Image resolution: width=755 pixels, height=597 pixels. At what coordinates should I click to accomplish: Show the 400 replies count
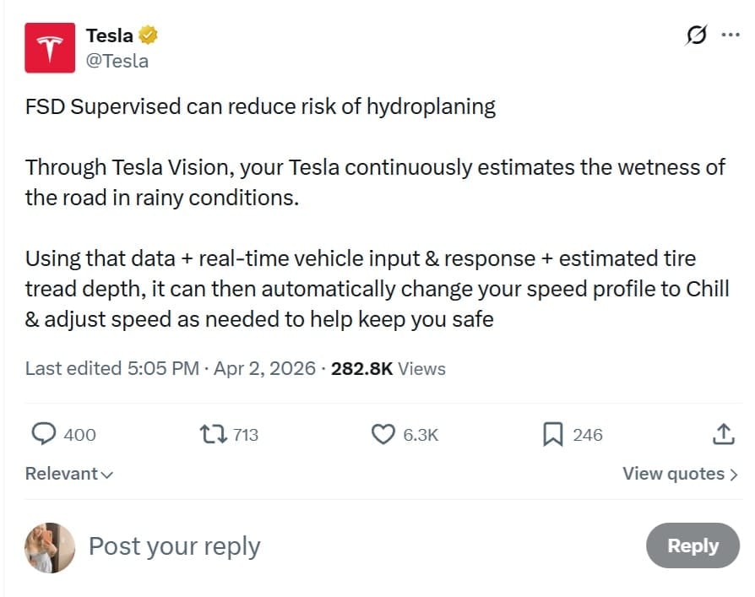(77, 434)
